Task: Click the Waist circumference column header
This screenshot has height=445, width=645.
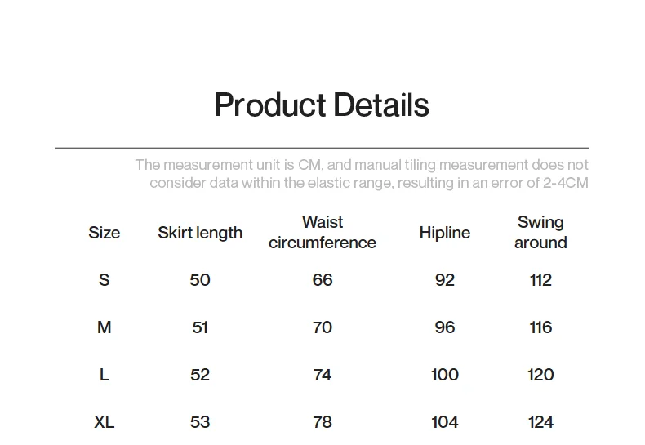Action: 322,233
